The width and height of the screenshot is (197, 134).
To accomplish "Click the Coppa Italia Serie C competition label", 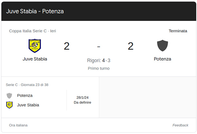I will (32, 31).
